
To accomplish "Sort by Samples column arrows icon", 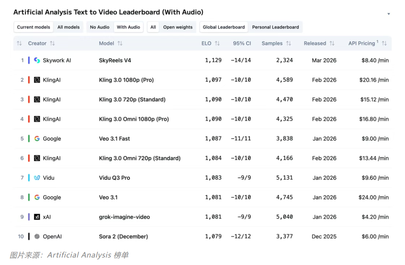I will coord(288,44).
